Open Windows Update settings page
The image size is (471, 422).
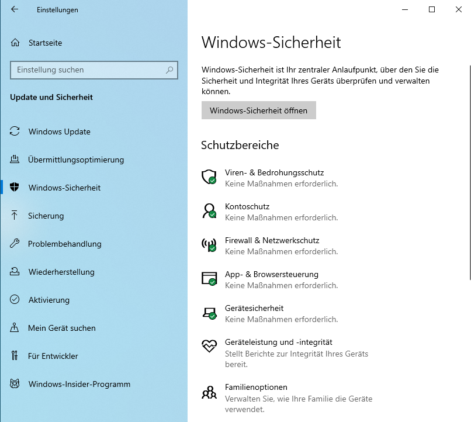tap(93, 132)
